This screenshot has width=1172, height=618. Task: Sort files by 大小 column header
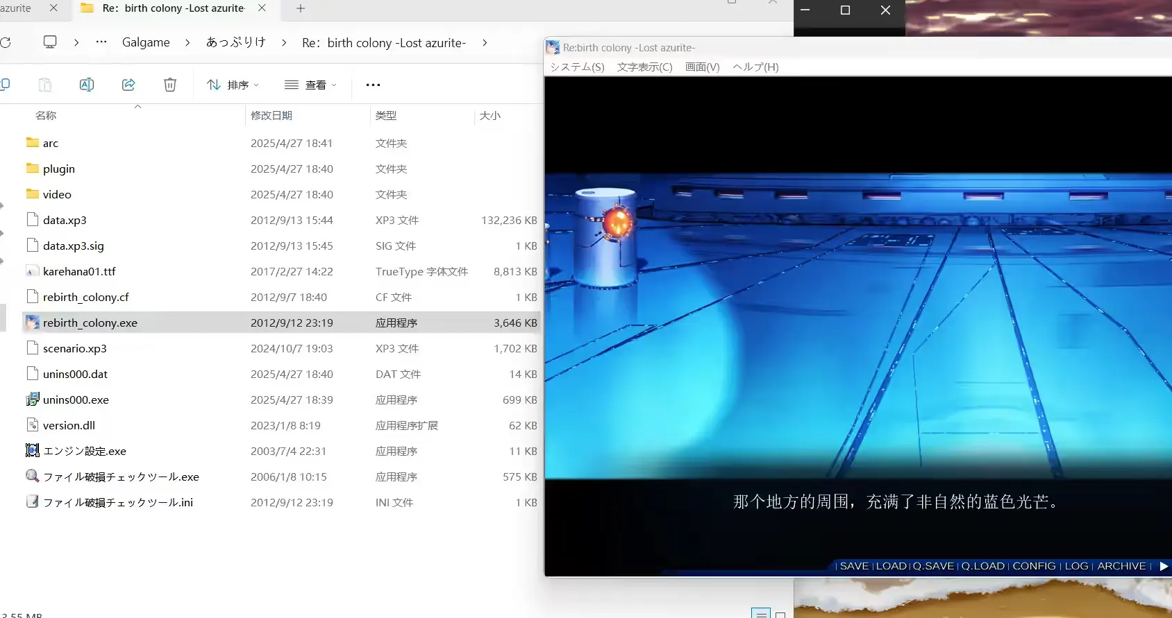click(x=490, y=115)
